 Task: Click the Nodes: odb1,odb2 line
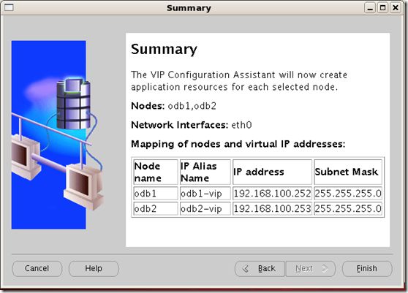pyautogui.click(x=173, y=106)
